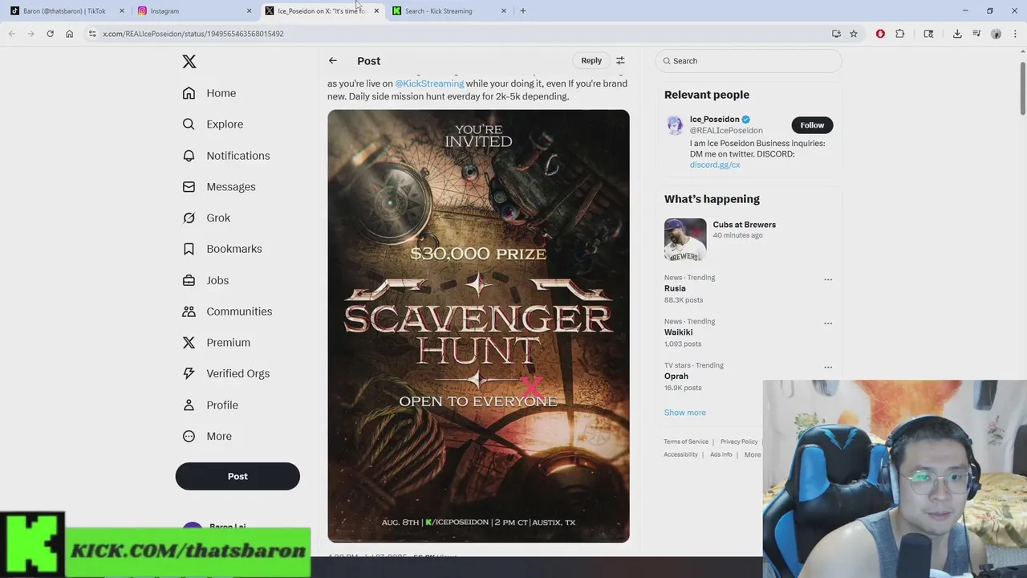
Task: Click the Premium X icon
Action: [x=189, y=343]
